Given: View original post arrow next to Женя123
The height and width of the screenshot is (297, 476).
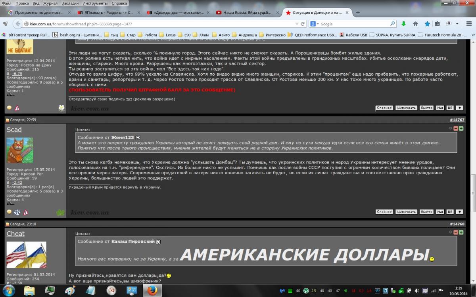Looking at the screenshot, I should click(x=138, y=137).
